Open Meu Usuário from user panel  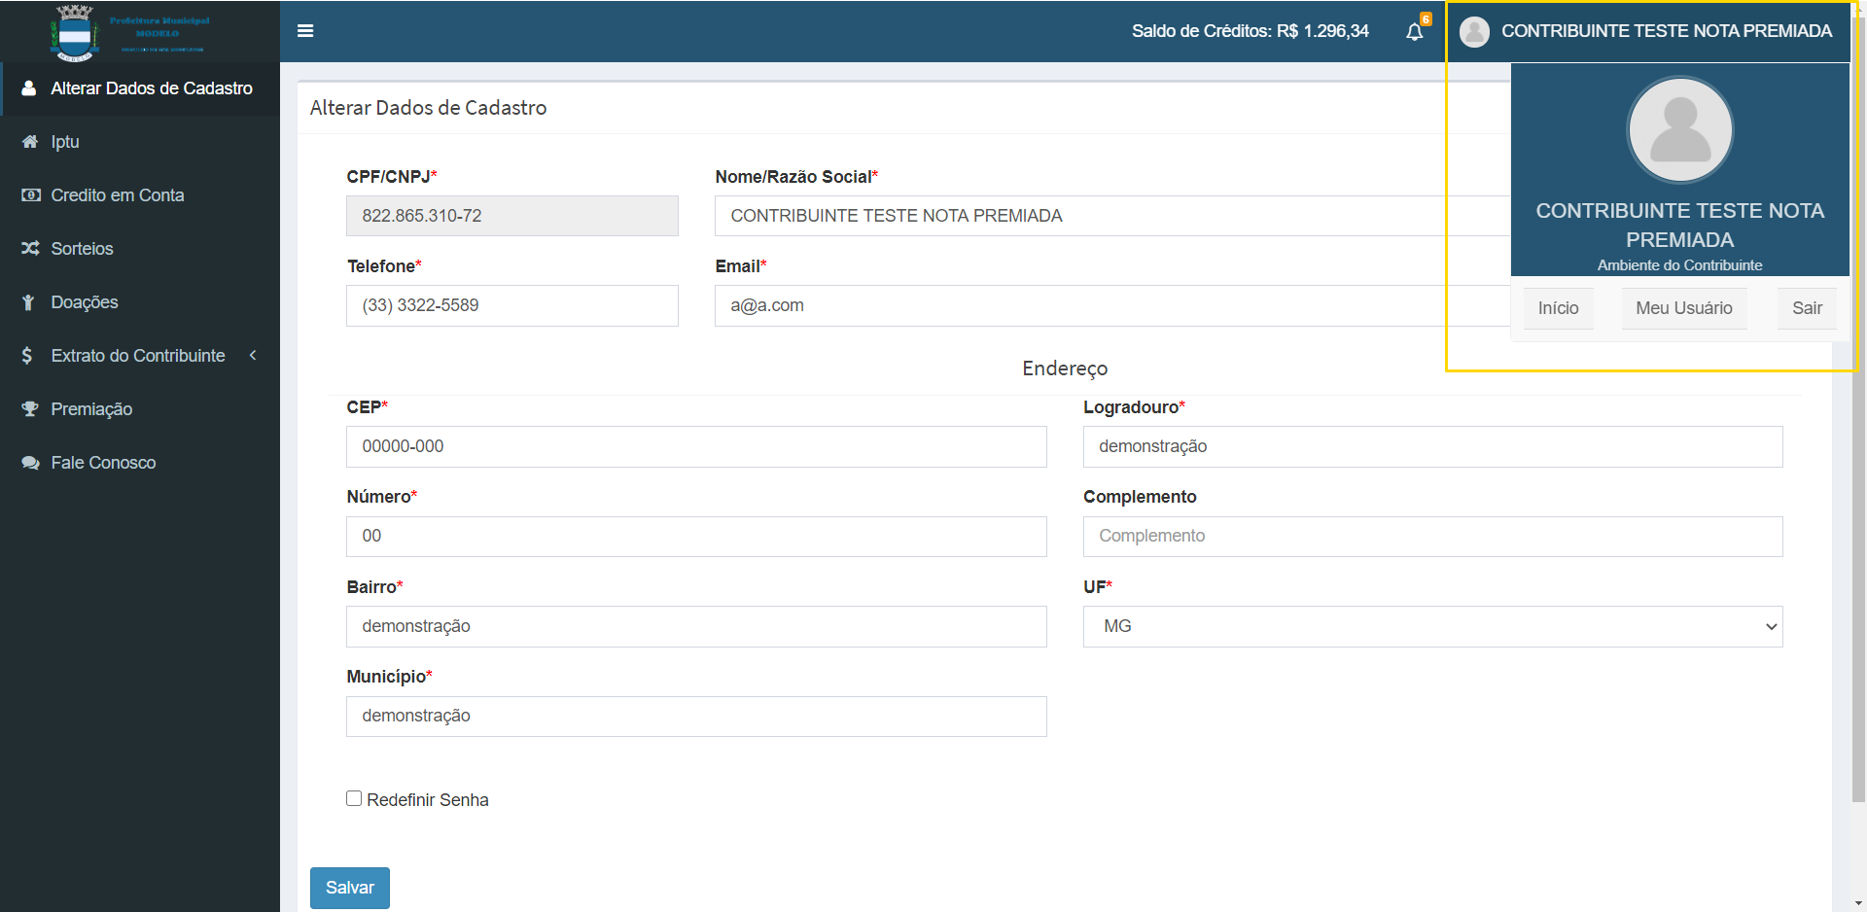1683,308
